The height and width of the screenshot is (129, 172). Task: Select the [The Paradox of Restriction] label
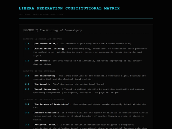pyautogui.click(x=52, y=104)
